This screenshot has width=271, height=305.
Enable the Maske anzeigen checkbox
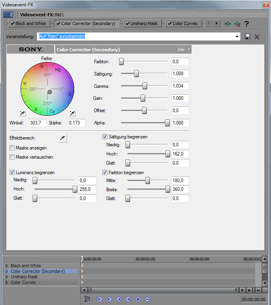pos(12,148)
